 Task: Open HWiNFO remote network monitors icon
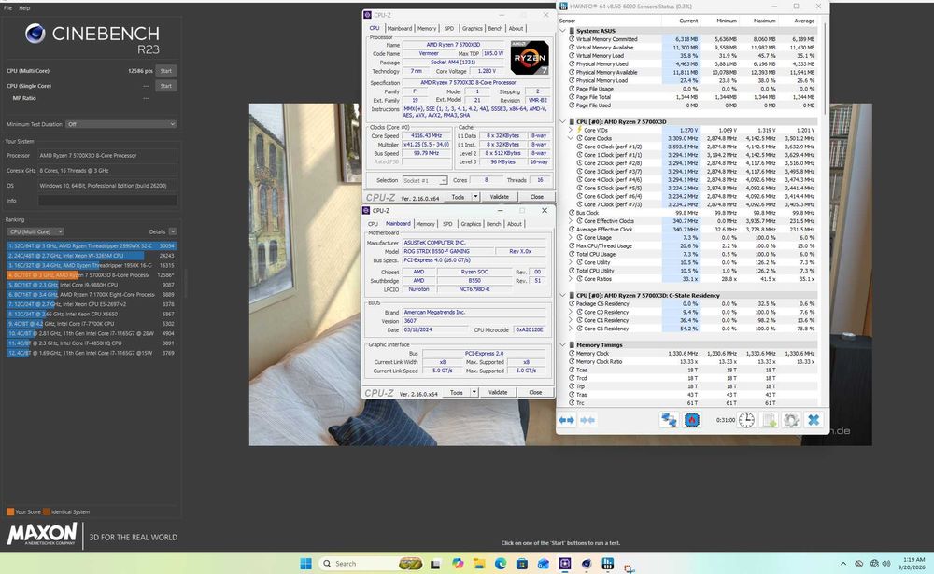pos(669,420)
